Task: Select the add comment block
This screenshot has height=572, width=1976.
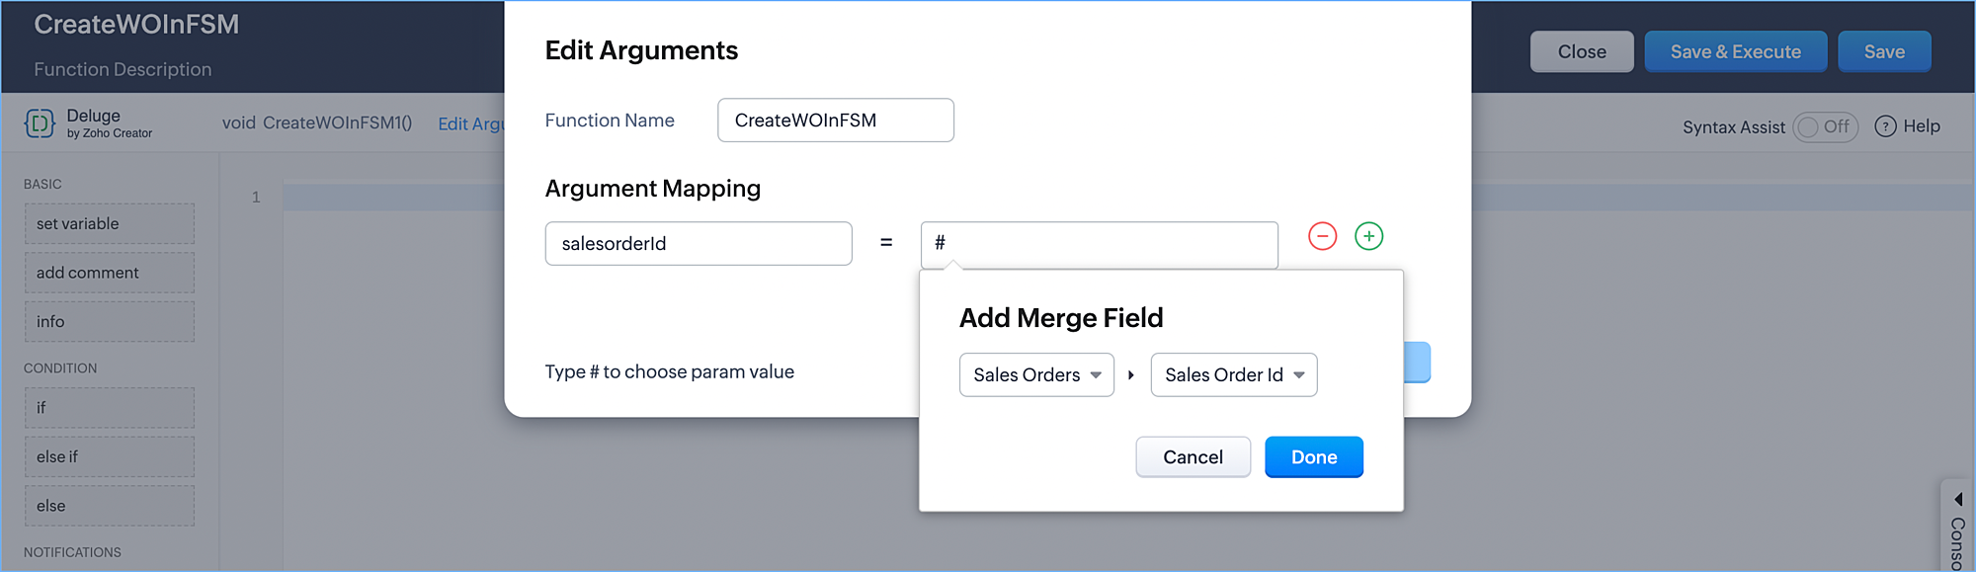Action: coord(110,273)
